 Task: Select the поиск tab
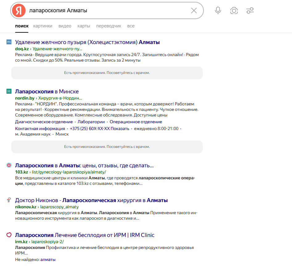click(22, 26)
